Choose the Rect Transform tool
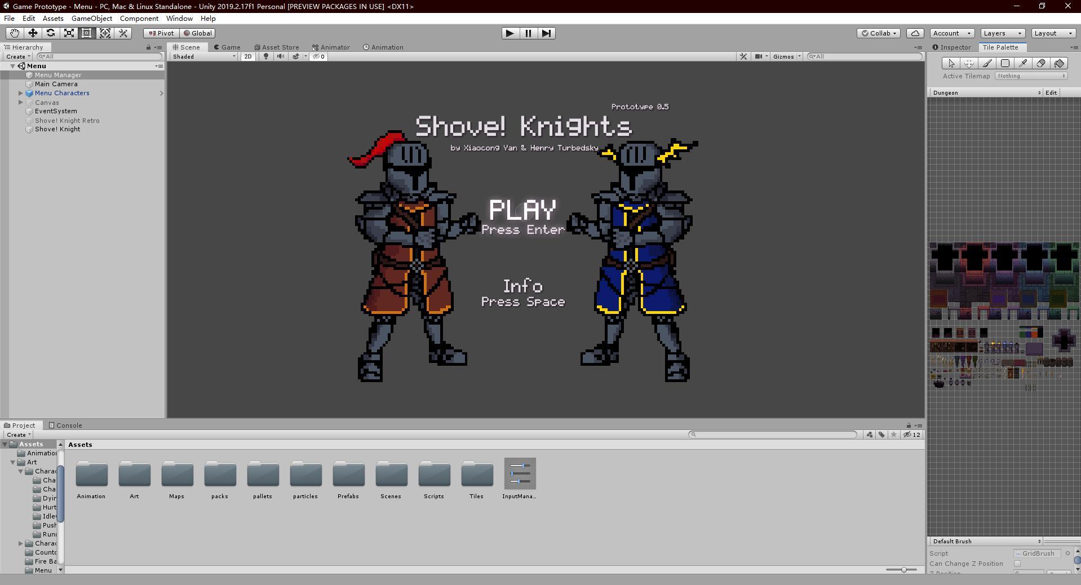This screenshot has width=1081, height=585. click(86, 33)
